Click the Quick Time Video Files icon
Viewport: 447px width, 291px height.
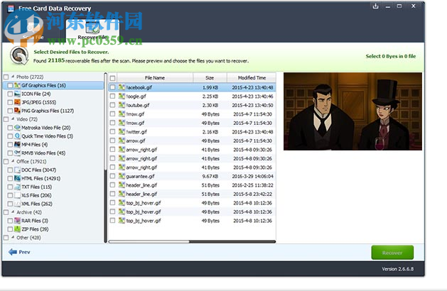17,136
